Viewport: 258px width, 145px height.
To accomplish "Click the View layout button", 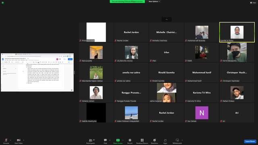I will point(253,3).
